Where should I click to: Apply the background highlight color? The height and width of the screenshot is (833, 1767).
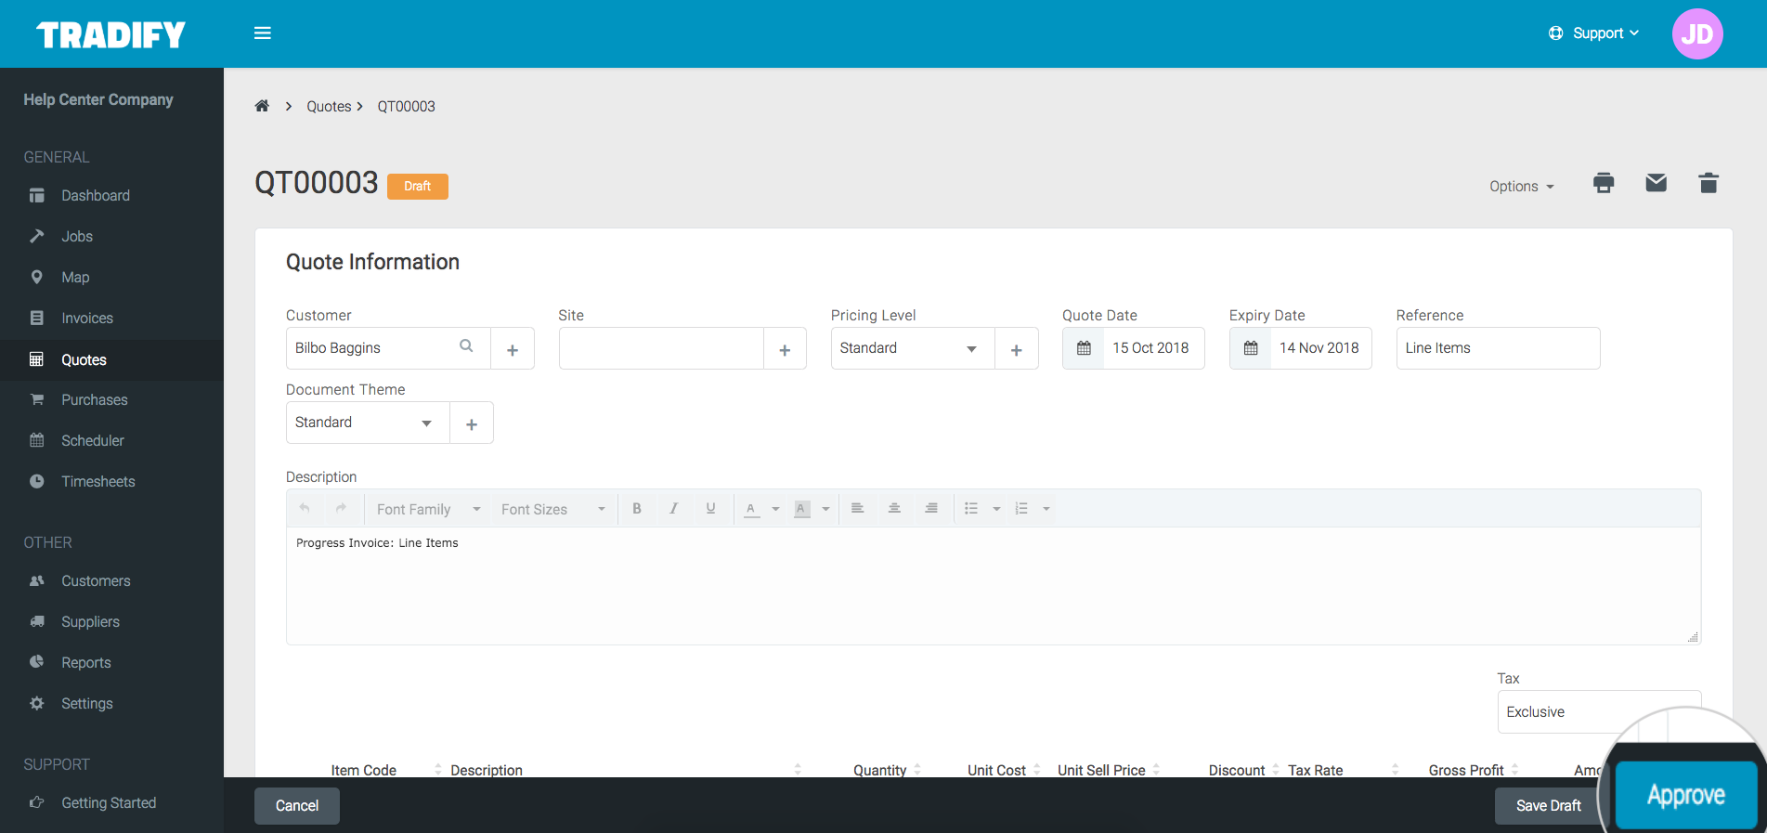(x=802, y=509)
